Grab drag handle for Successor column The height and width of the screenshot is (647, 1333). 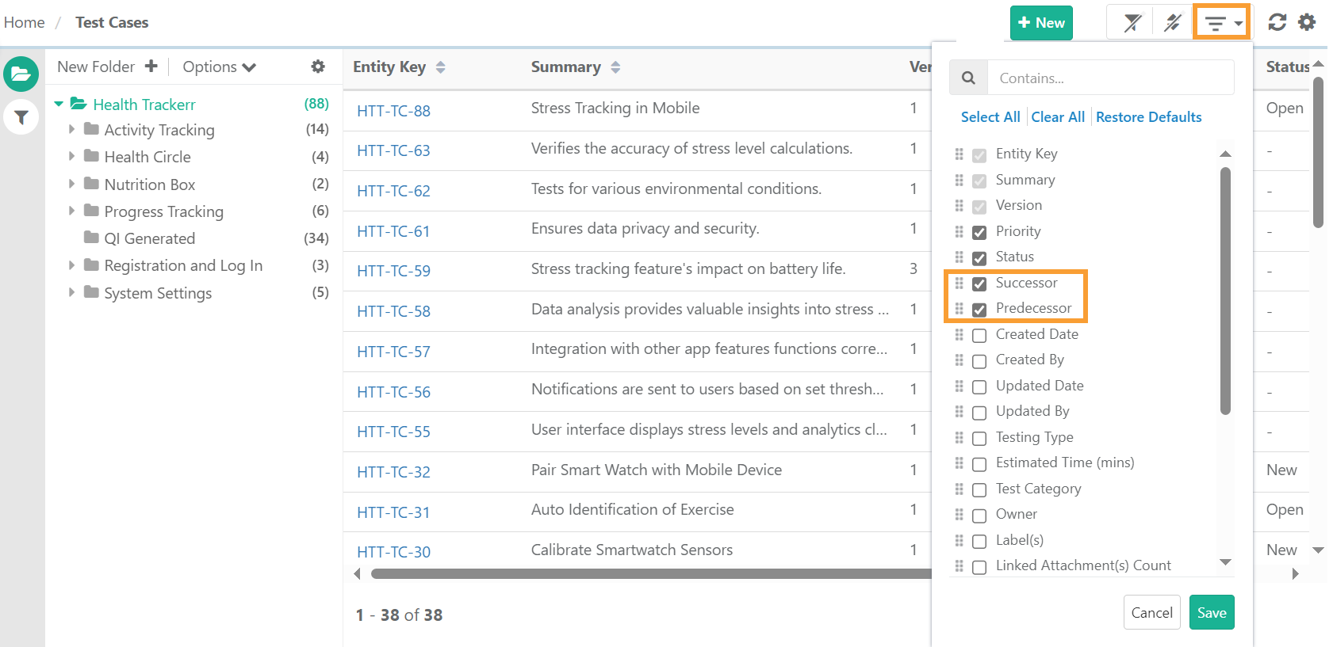(x=959, y=283)
